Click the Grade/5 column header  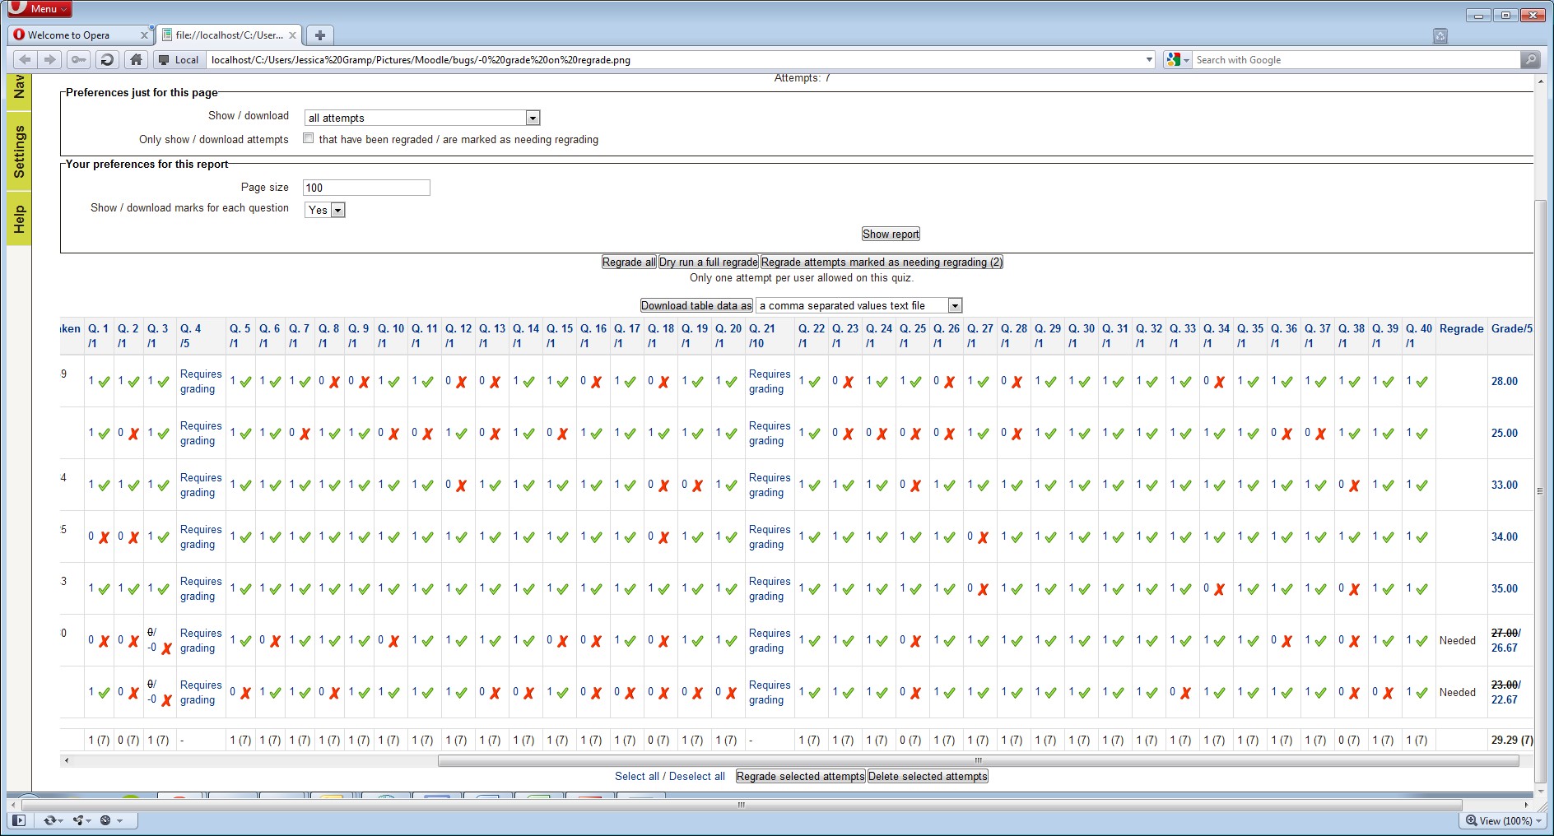[1512, 328]
